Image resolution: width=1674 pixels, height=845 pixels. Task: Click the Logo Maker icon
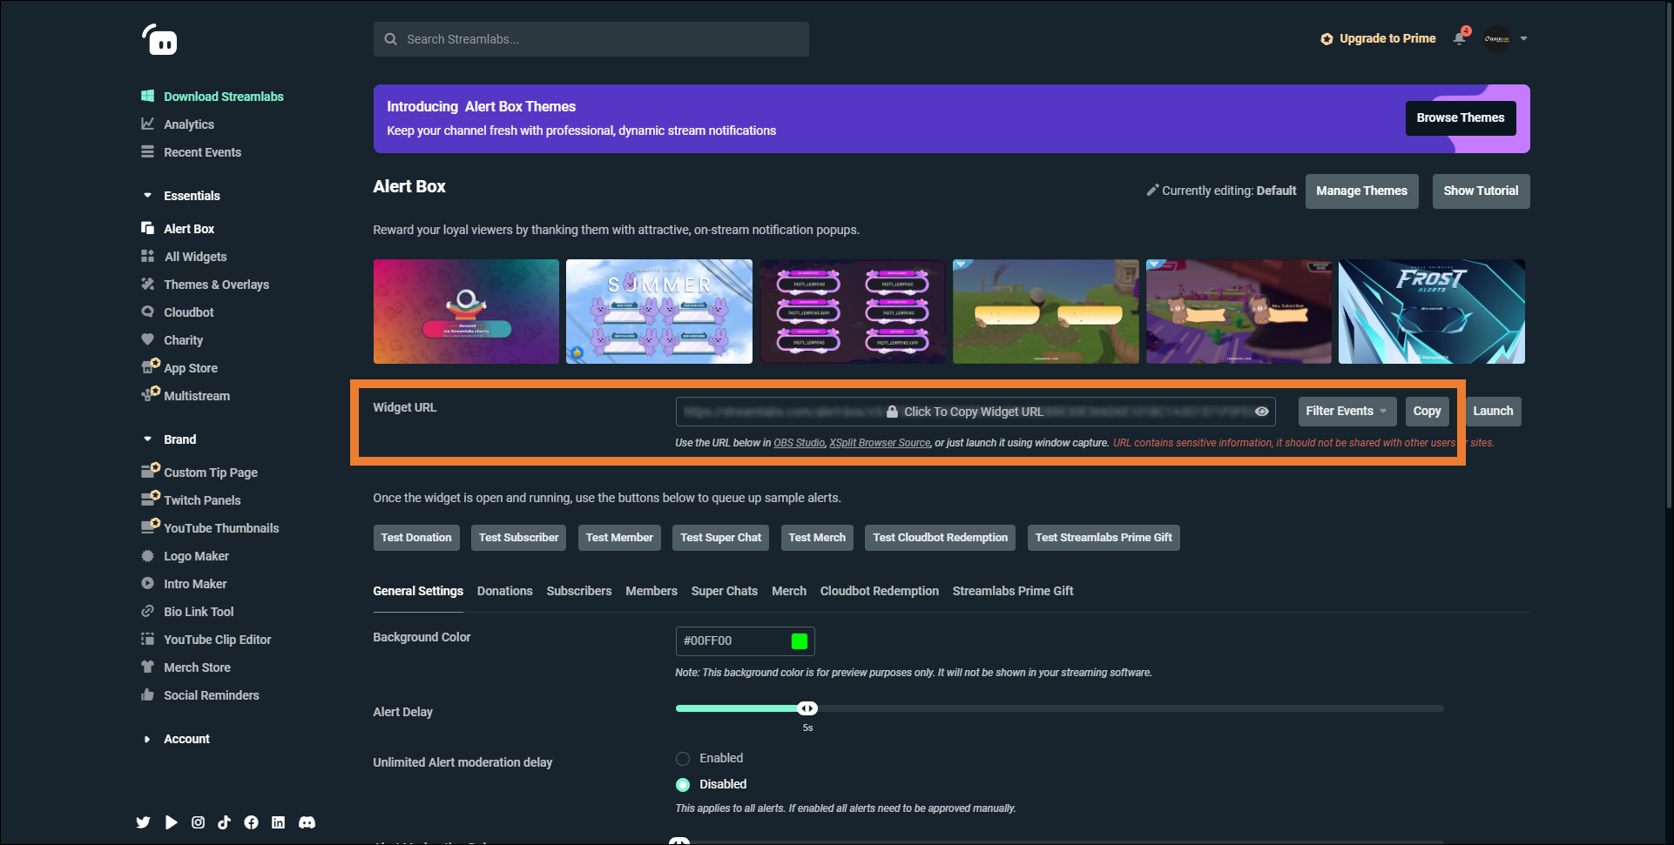tap(148, 555)
